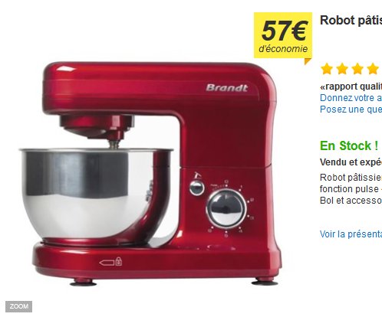This screenshot has width=382, height=317.
Task: Click the first yellow rating star
Action: click(327, 69)
